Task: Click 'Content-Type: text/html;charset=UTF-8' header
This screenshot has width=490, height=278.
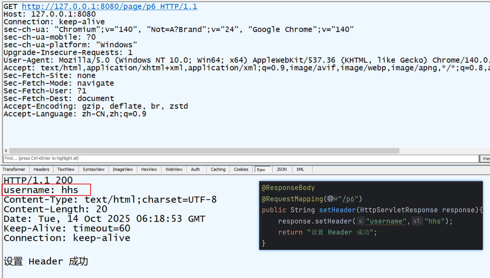Action: click(x=110, y=199)
